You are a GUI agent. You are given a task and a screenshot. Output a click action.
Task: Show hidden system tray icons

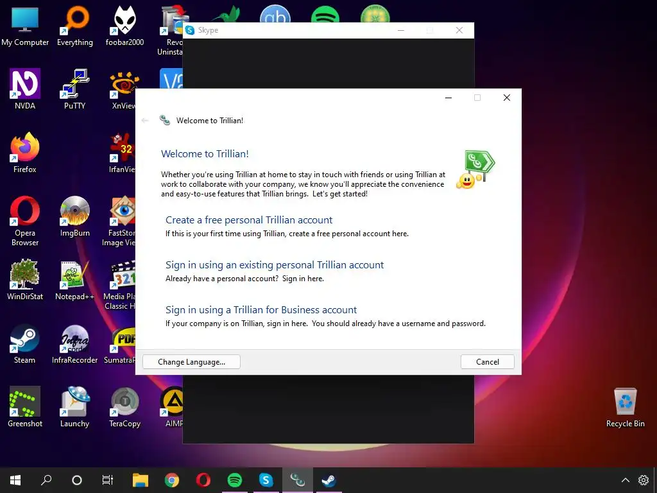pos(625,480)
